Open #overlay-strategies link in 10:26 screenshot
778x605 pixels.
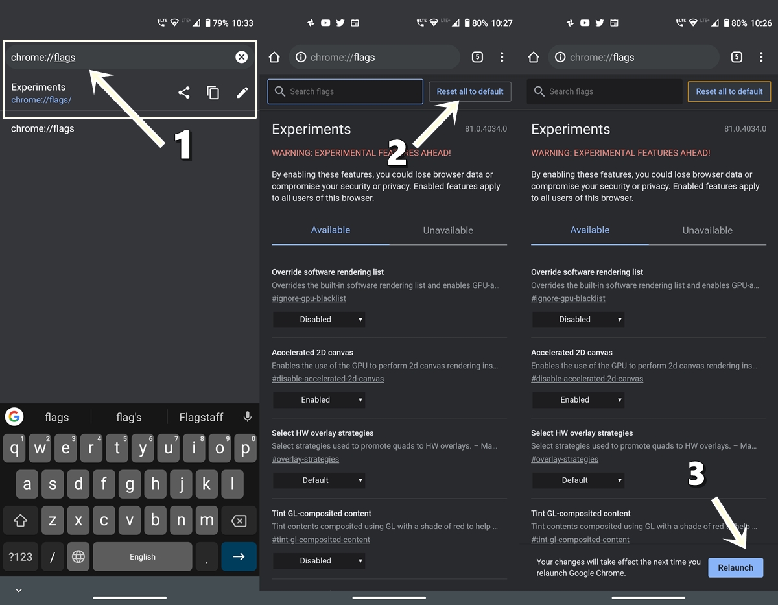(565, 459)
